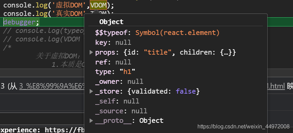Viewport: 293px width, 133px height.
Task: Click the commented console.log(typeof line
Action: coord(44,31)
